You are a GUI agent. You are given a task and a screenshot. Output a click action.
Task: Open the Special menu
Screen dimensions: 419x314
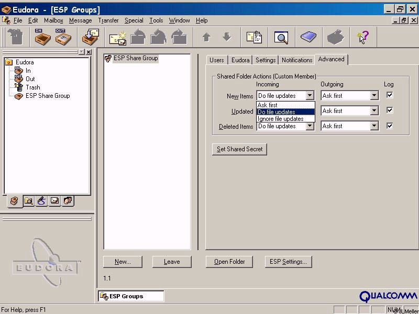coord(134,20)
